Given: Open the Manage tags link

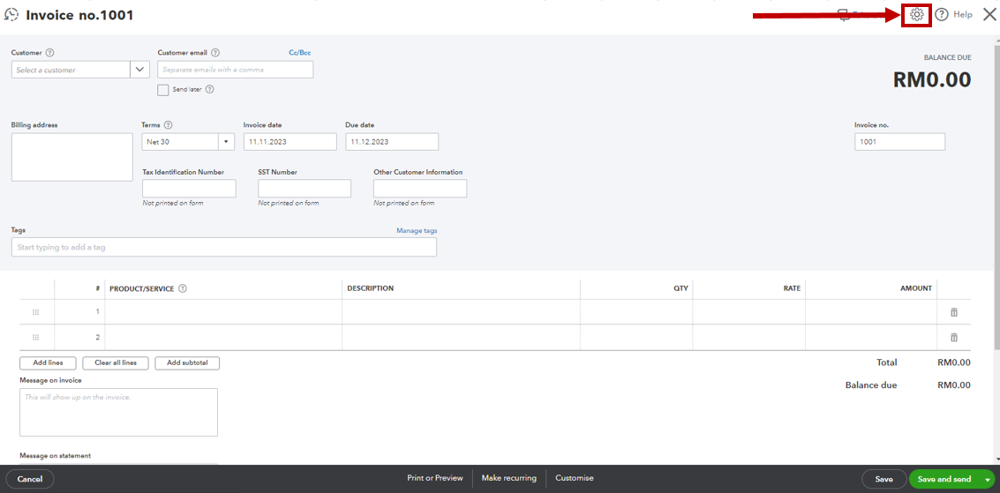Looking at the screenshot, I should (417, 231).
